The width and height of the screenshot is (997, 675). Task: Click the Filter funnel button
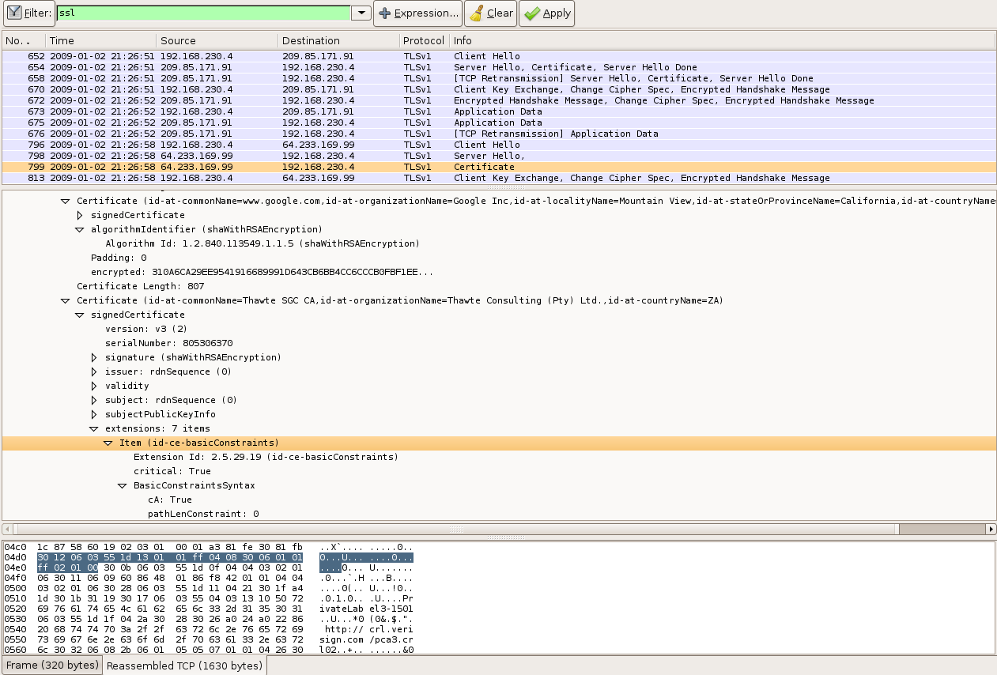(x=28, y=13)
